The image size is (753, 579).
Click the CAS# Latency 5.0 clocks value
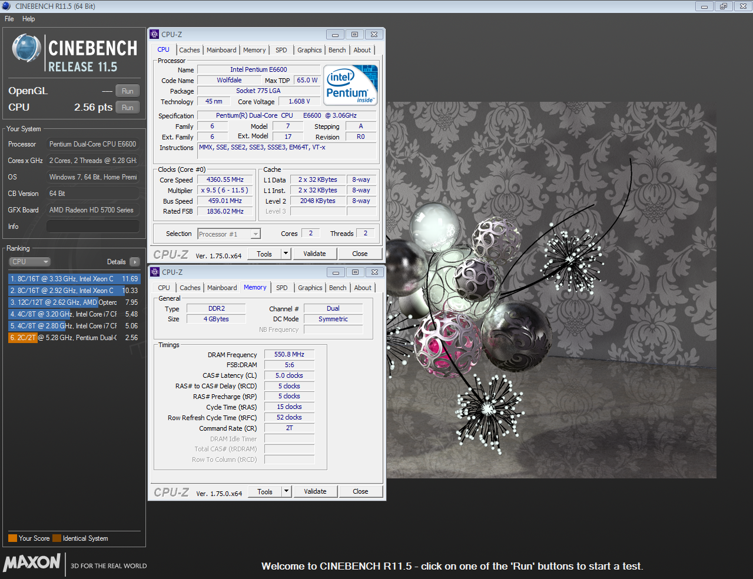(289, 375)
